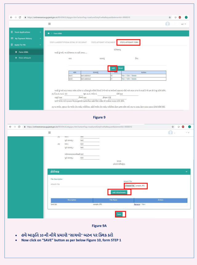Expand the Track Applications sidebar menu

26,32
